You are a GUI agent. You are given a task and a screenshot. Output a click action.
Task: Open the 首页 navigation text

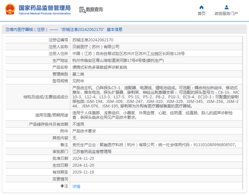(201, 14)
